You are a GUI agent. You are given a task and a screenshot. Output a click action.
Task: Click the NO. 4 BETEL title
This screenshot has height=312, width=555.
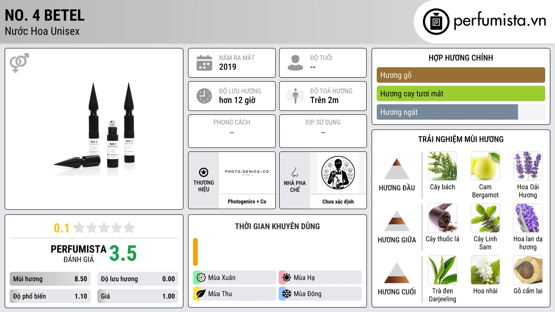(x=45, y=15)
